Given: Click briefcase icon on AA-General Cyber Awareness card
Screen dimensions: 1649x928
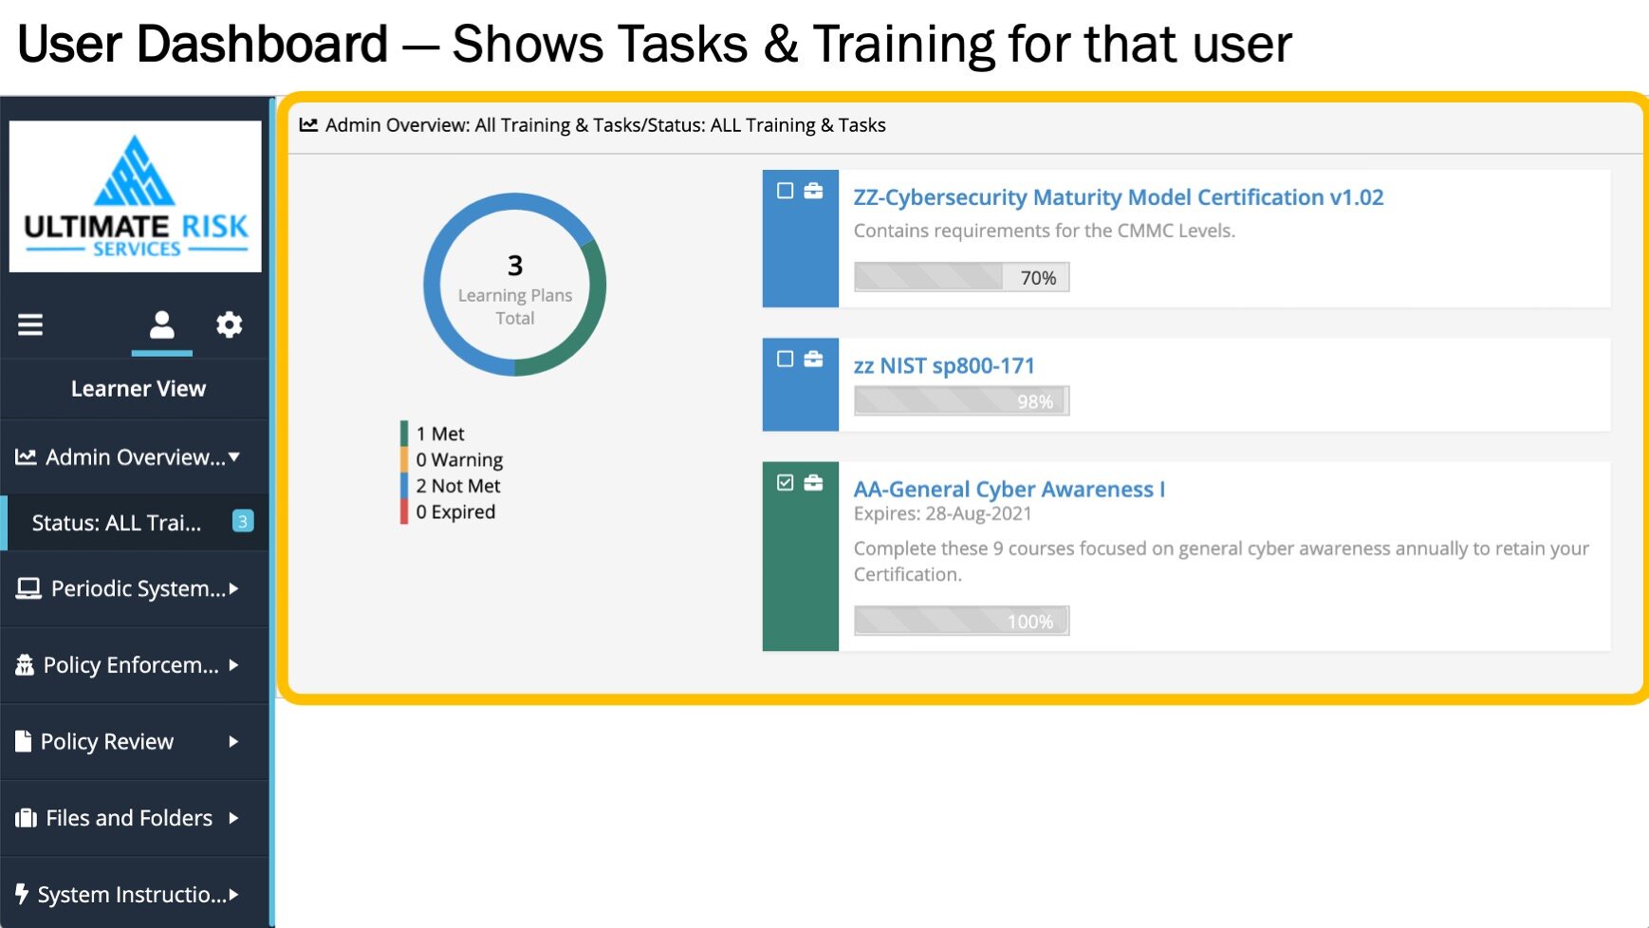Looking at the screenshot, I should (813, 483).
